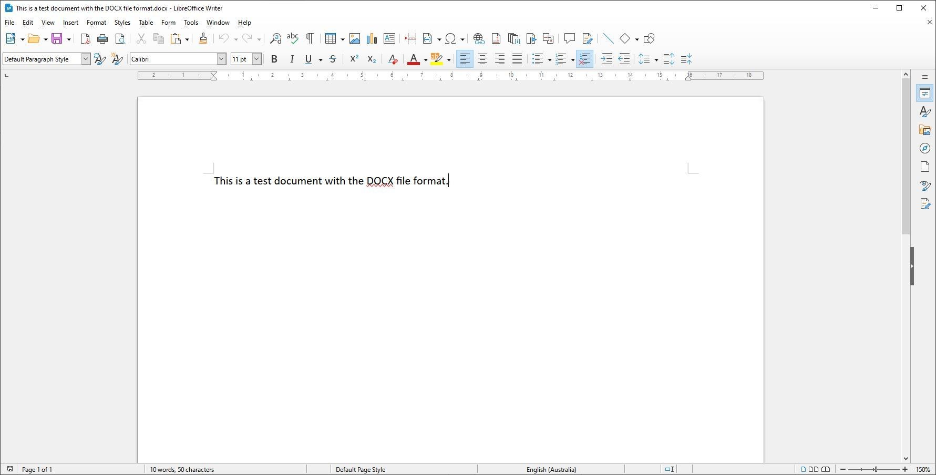Viewport: 936px width, 475px height.
Task: Click the Record Changes icon
Action: 587,38
